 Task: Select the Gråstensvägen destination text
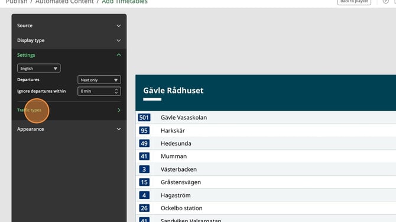181,182
